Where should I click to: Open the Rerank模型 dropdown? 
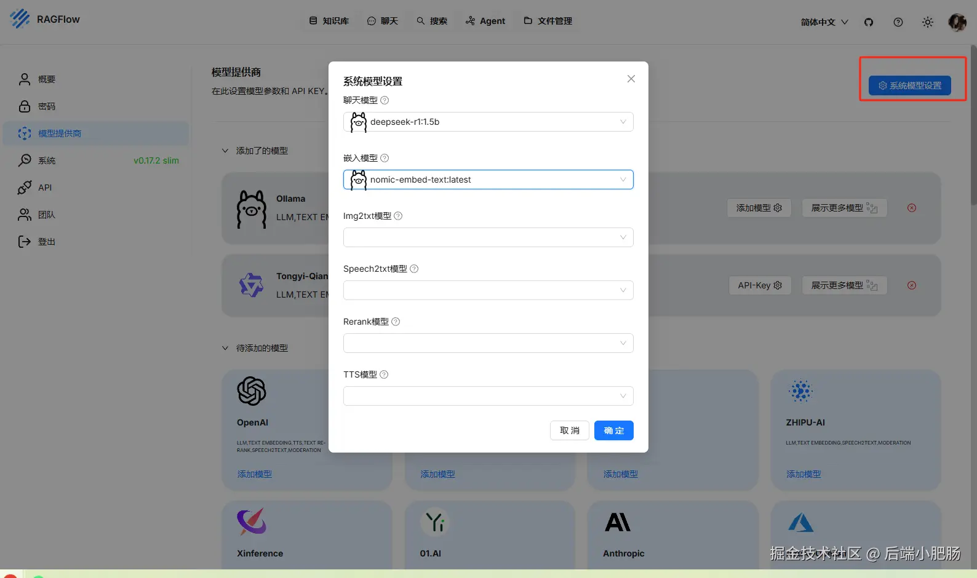[488, 343]
